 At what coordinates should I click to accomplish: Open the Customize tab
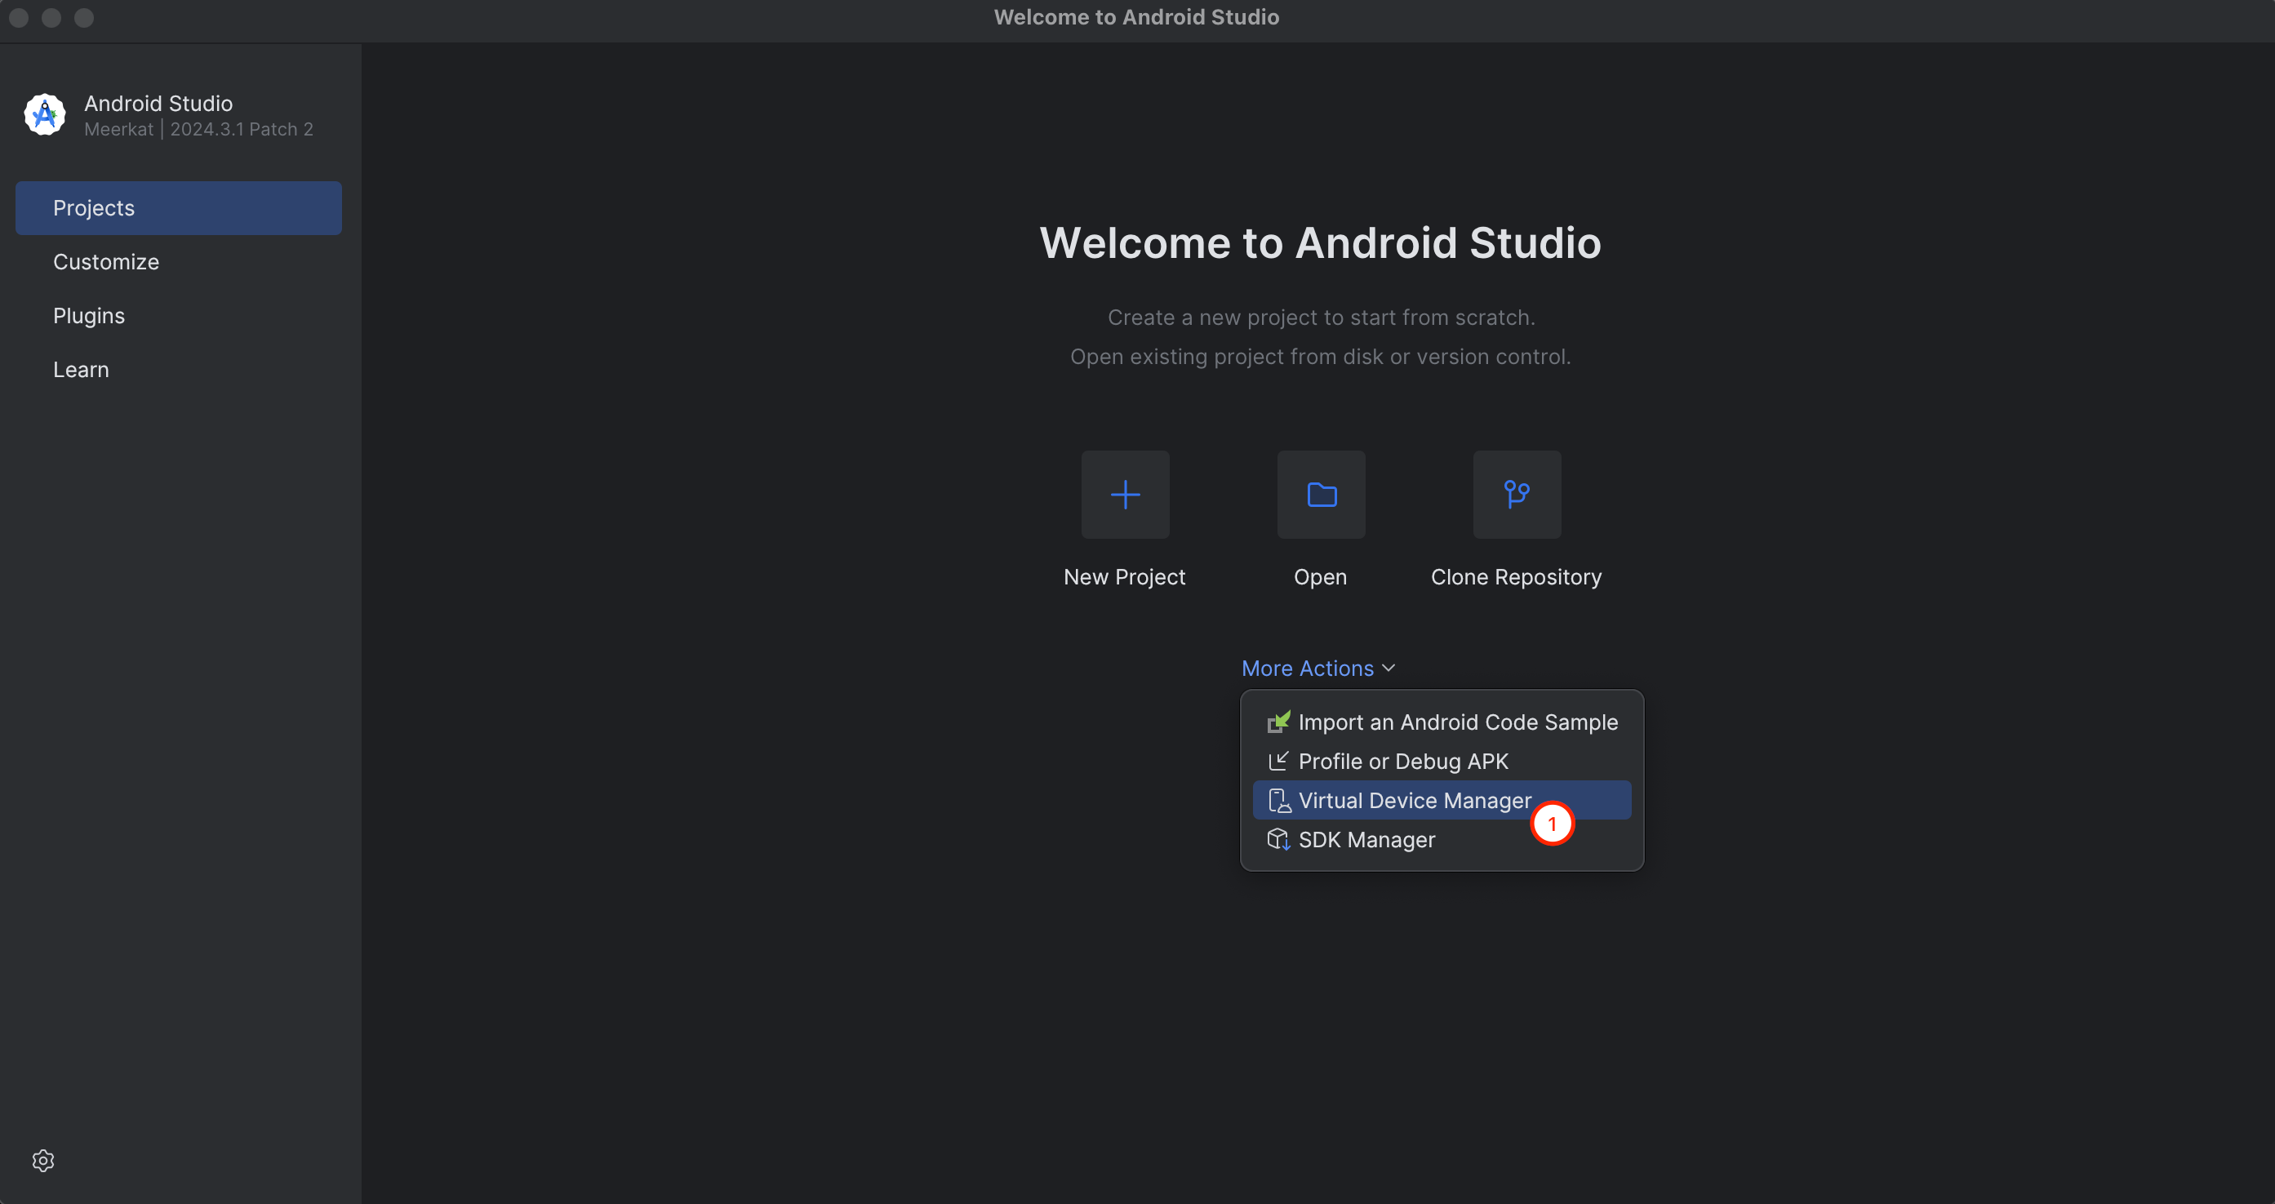tap(106, 262)
